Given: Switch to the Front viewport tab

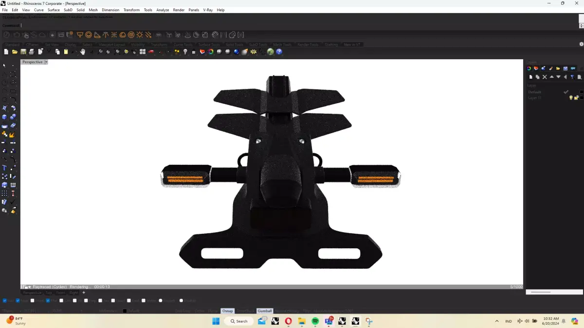Looking at the screenshot, I should pyautogui.click(x=61, y=293).
